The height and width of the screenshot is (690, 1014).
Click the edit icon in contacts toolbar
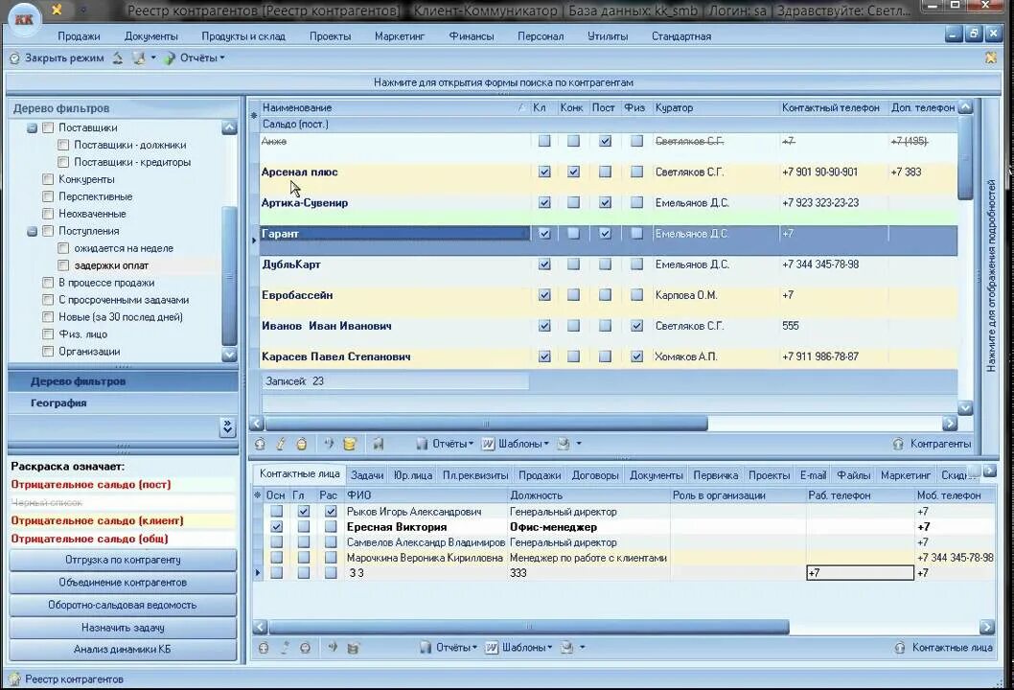click(285, 647)
